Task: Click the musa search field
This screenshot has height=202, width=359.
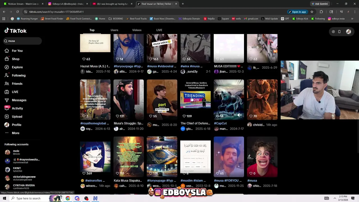Action: 22,41
